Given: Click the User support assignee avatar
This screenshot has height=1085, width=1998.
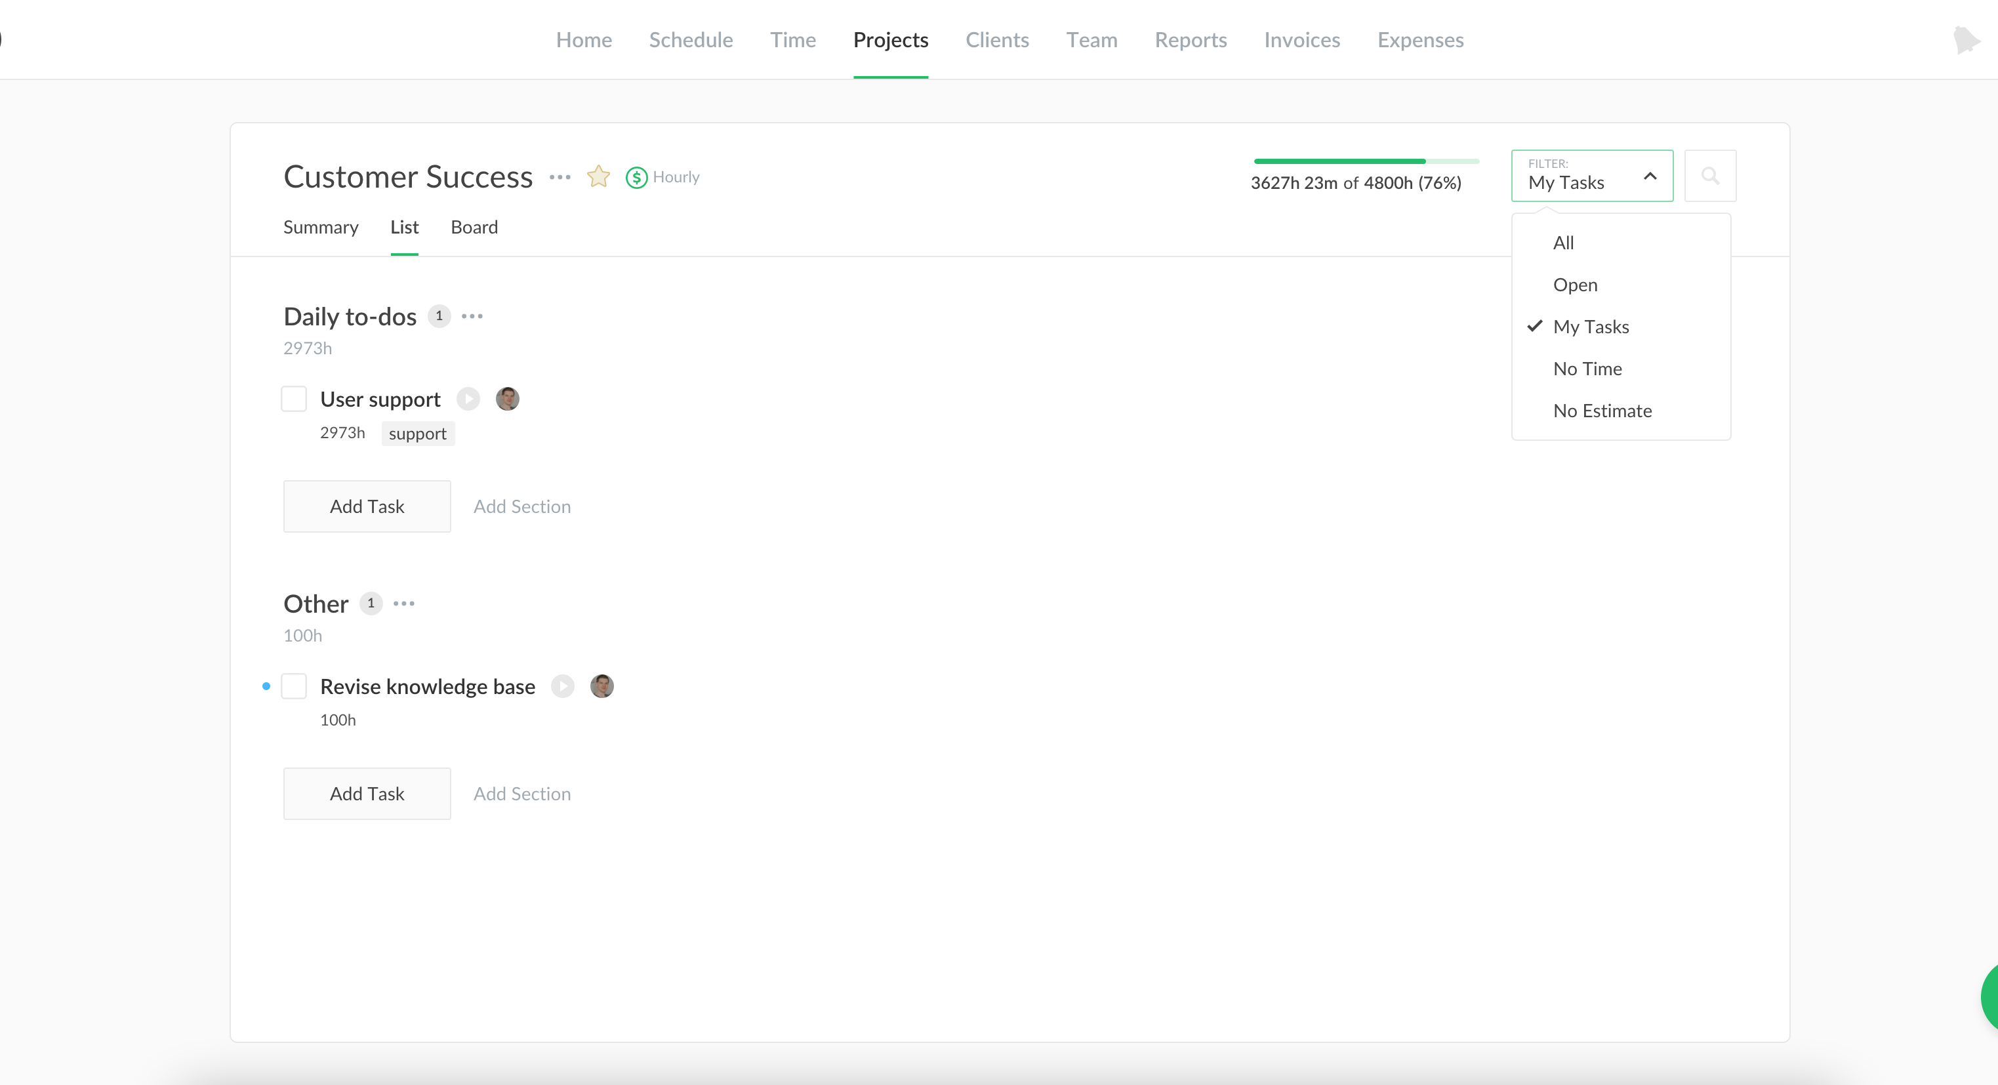Looking at the screenshot, I should [507, 399].
